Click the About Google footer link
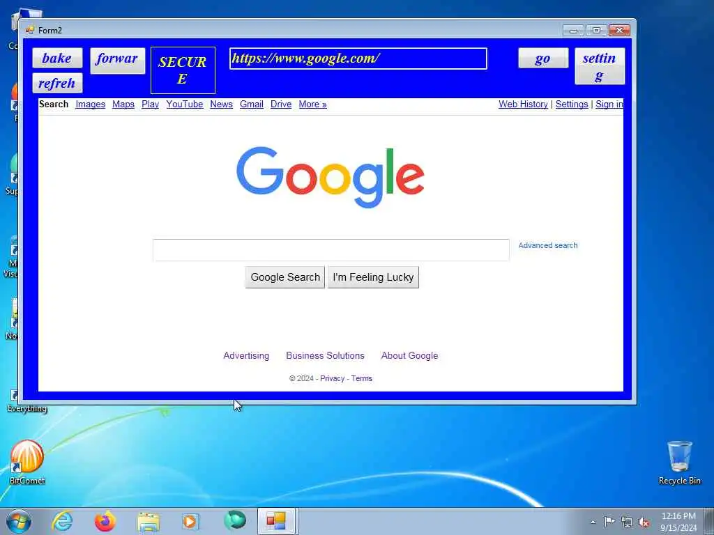The height and width of the screenshot is (535, 714). 410,356
